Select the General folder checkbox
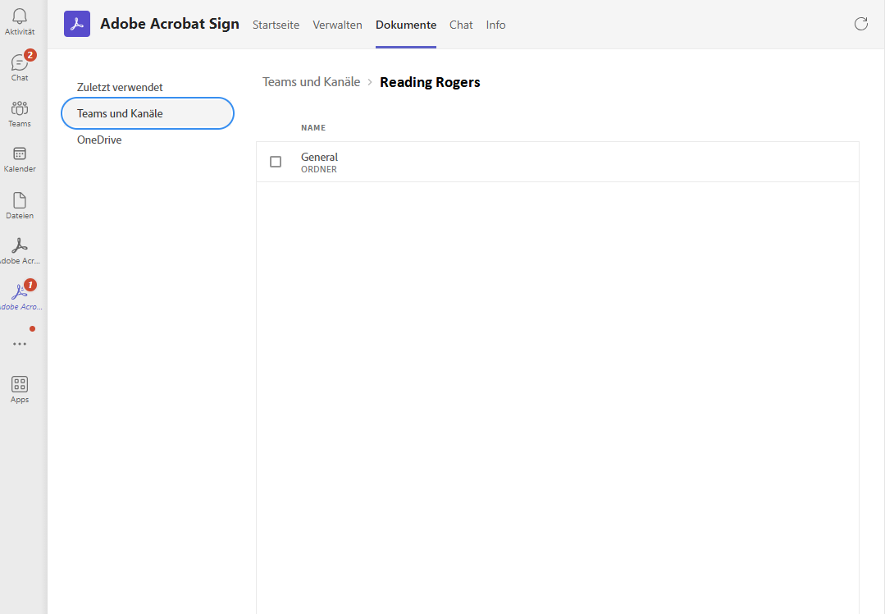 (x=276, y=162)
